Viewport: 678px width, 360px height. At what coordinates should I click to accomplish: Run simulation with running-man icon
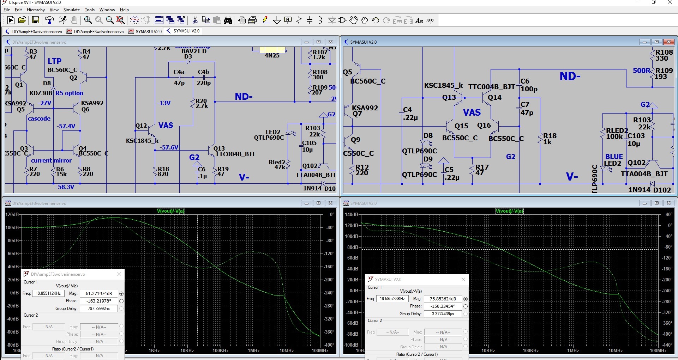(63, 20)
